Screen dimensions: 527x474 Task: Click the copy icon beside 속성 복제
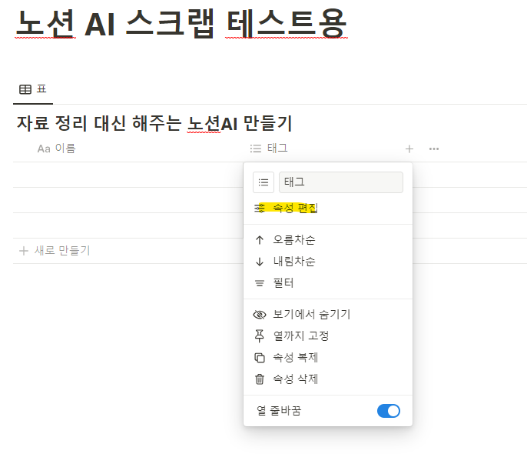(x=260, y=358)
